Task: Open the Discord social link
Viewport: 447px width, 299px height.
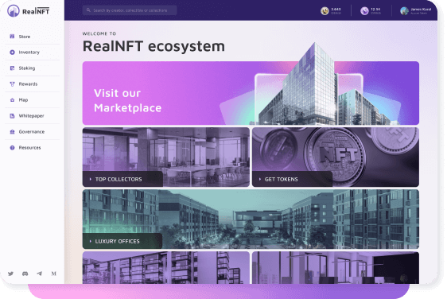Action: click(x=25, y=274)
